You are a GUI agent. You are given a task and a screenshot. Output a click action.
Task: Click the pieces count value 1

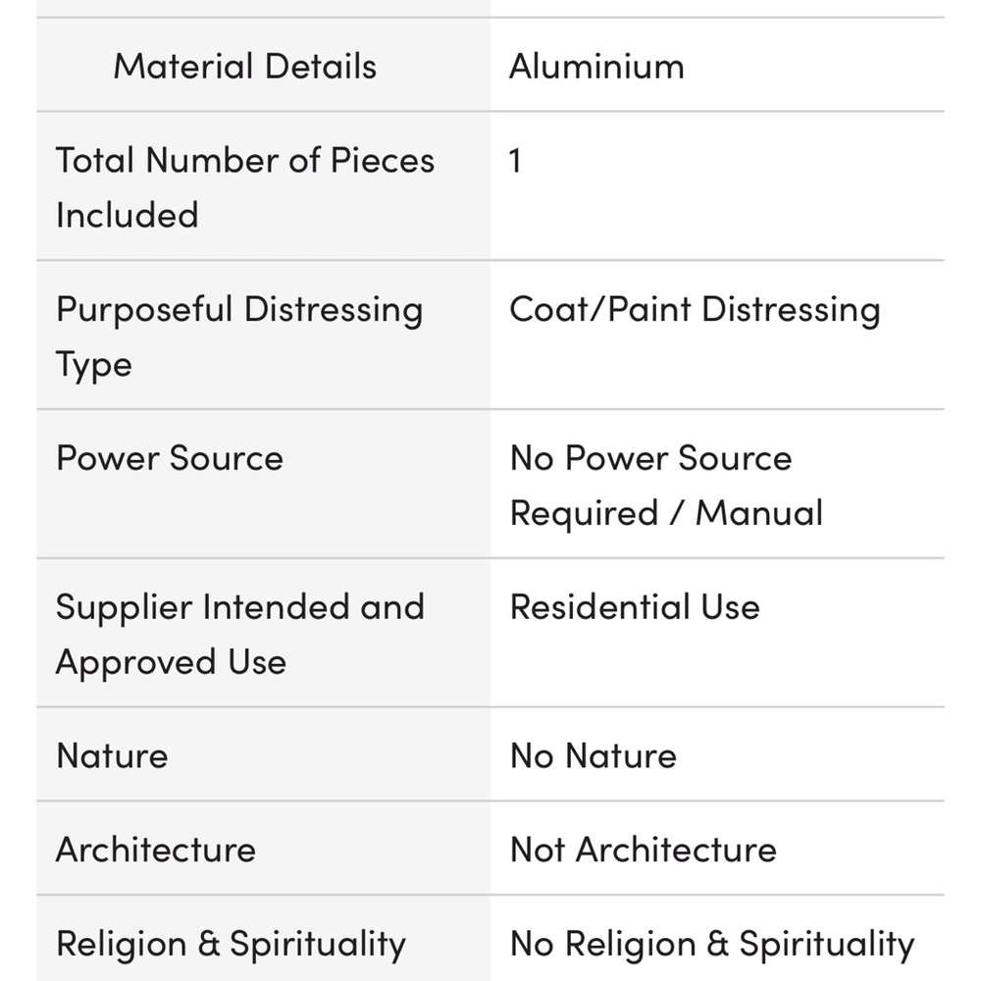pos(515,160)
